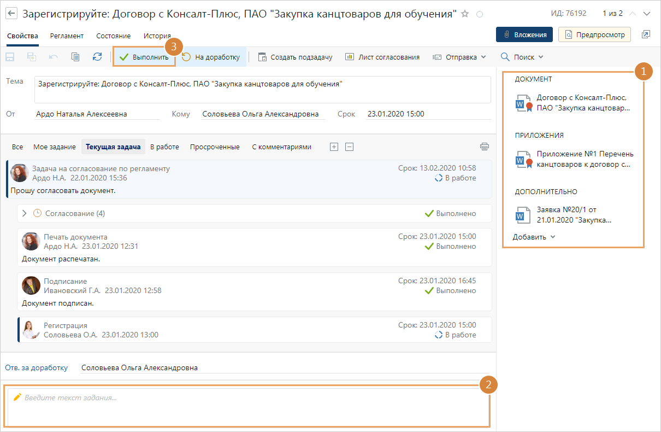Open the Поиск dropdown menu
Screen dimensions: 661x432
(522, 57)
